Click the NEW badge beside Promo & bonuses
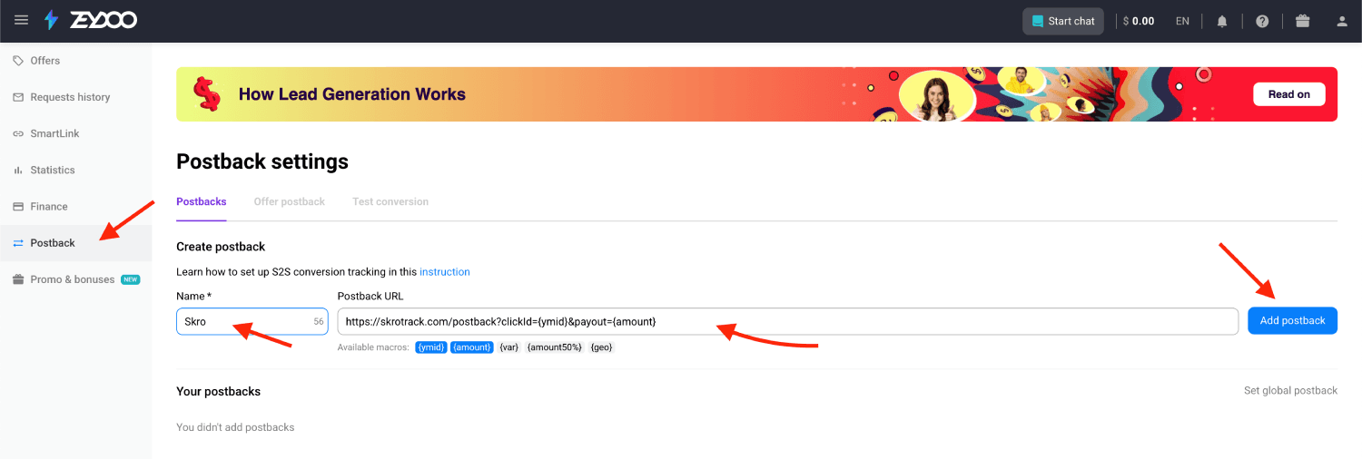The width and height of the screenshot is (1362, 459). click(x=131, y=279)
